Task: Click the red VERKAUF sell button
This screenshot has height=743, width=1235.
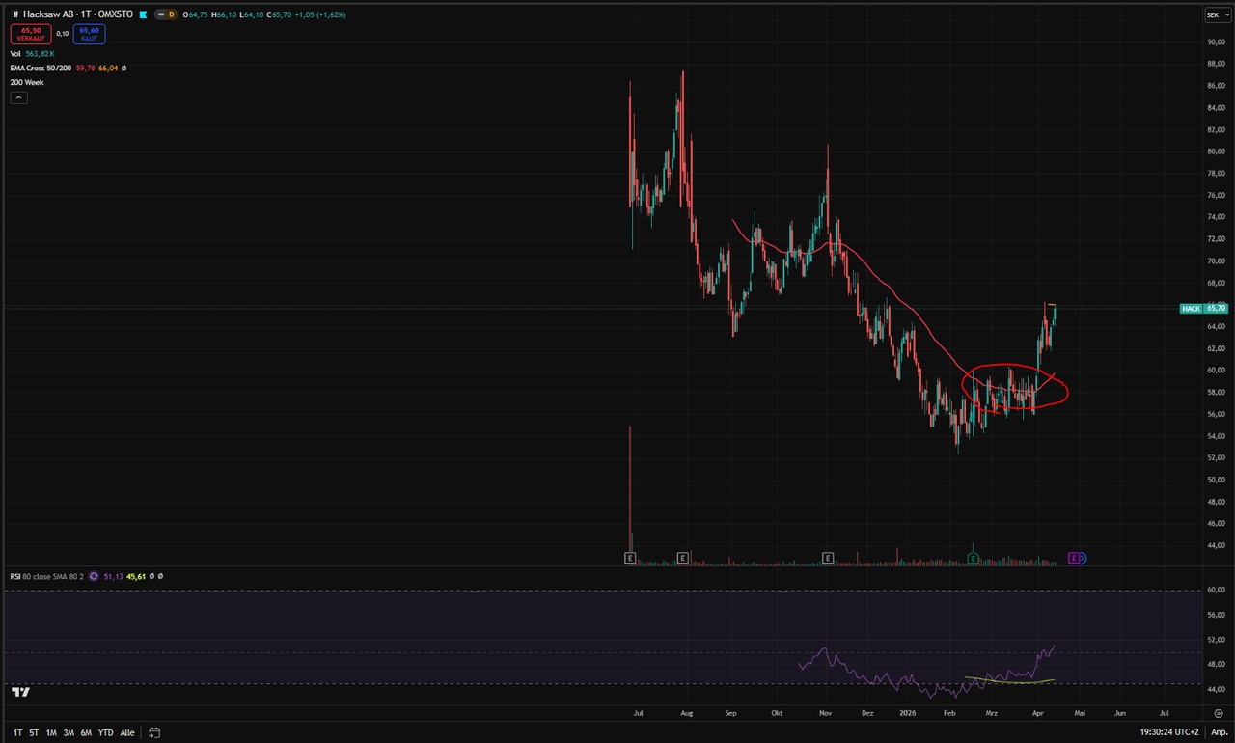Action: (30, 34)
